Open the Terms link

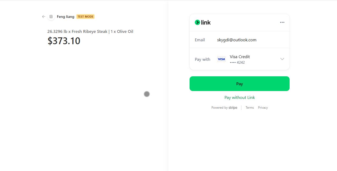coord(250,108)
